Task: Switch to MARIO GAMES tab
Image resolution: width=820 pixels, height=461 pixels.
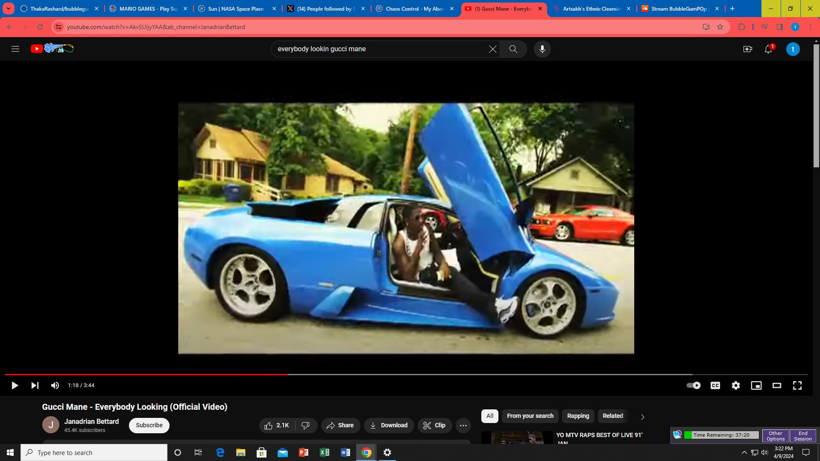Action: (x=148, y=9)
